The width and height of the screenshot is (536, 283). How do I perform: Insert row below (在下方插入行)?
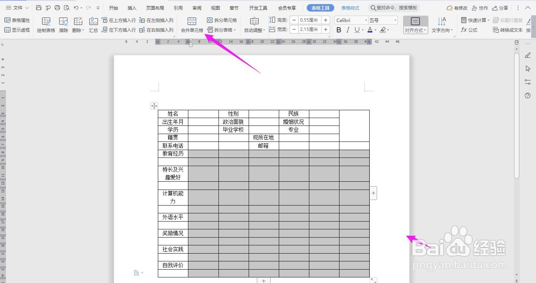point(119,30)
